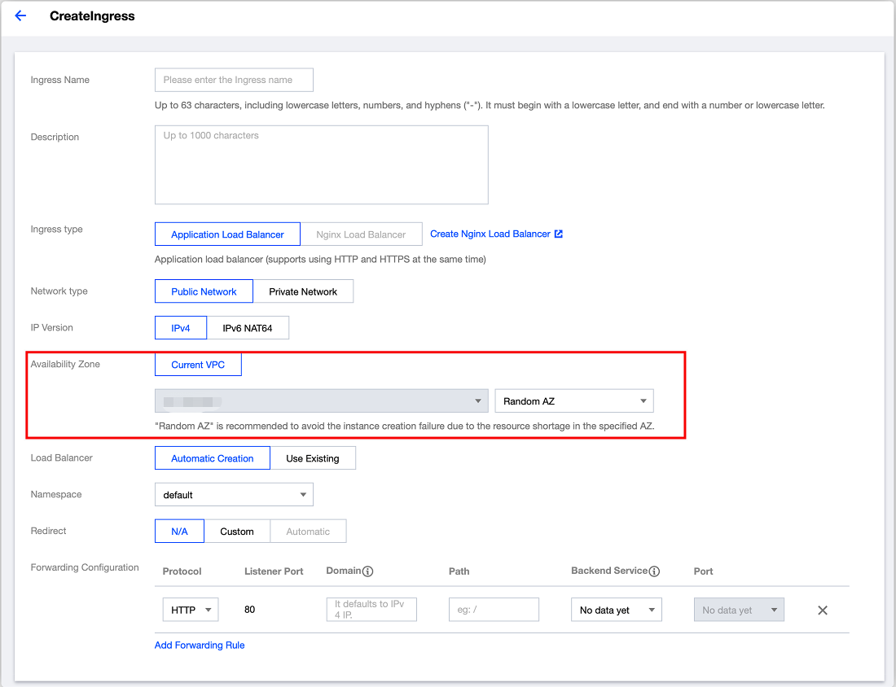Select Application Load Balancer ingress type
The image size is (896, 687).
point(227,234)
